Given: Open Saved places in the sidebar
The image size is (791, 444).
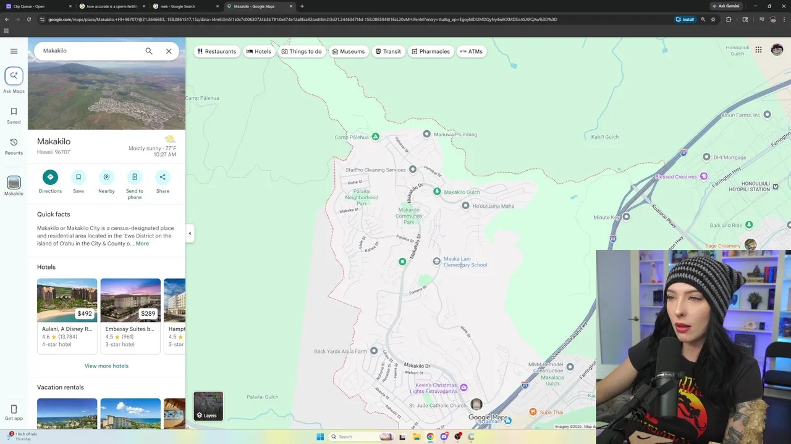Looking at the screenshot, I should click(14, 115).
